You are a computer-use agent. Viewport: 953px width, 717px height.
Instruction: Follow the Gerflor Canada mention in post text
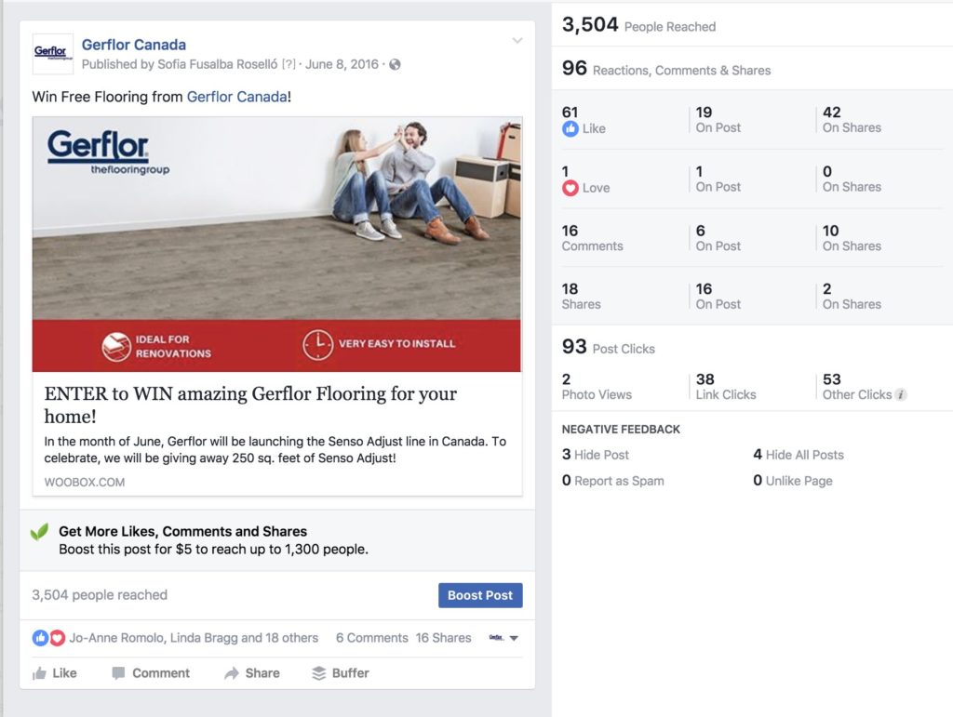pyautogui.click(x=237, y=97)
